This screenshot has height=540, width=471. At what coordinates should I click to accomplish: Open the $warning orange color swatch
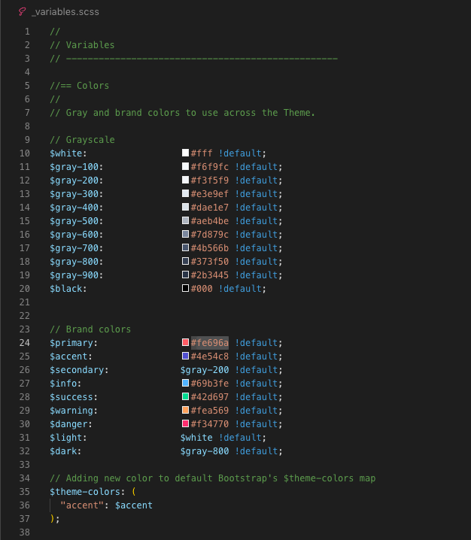coord(185,411)
